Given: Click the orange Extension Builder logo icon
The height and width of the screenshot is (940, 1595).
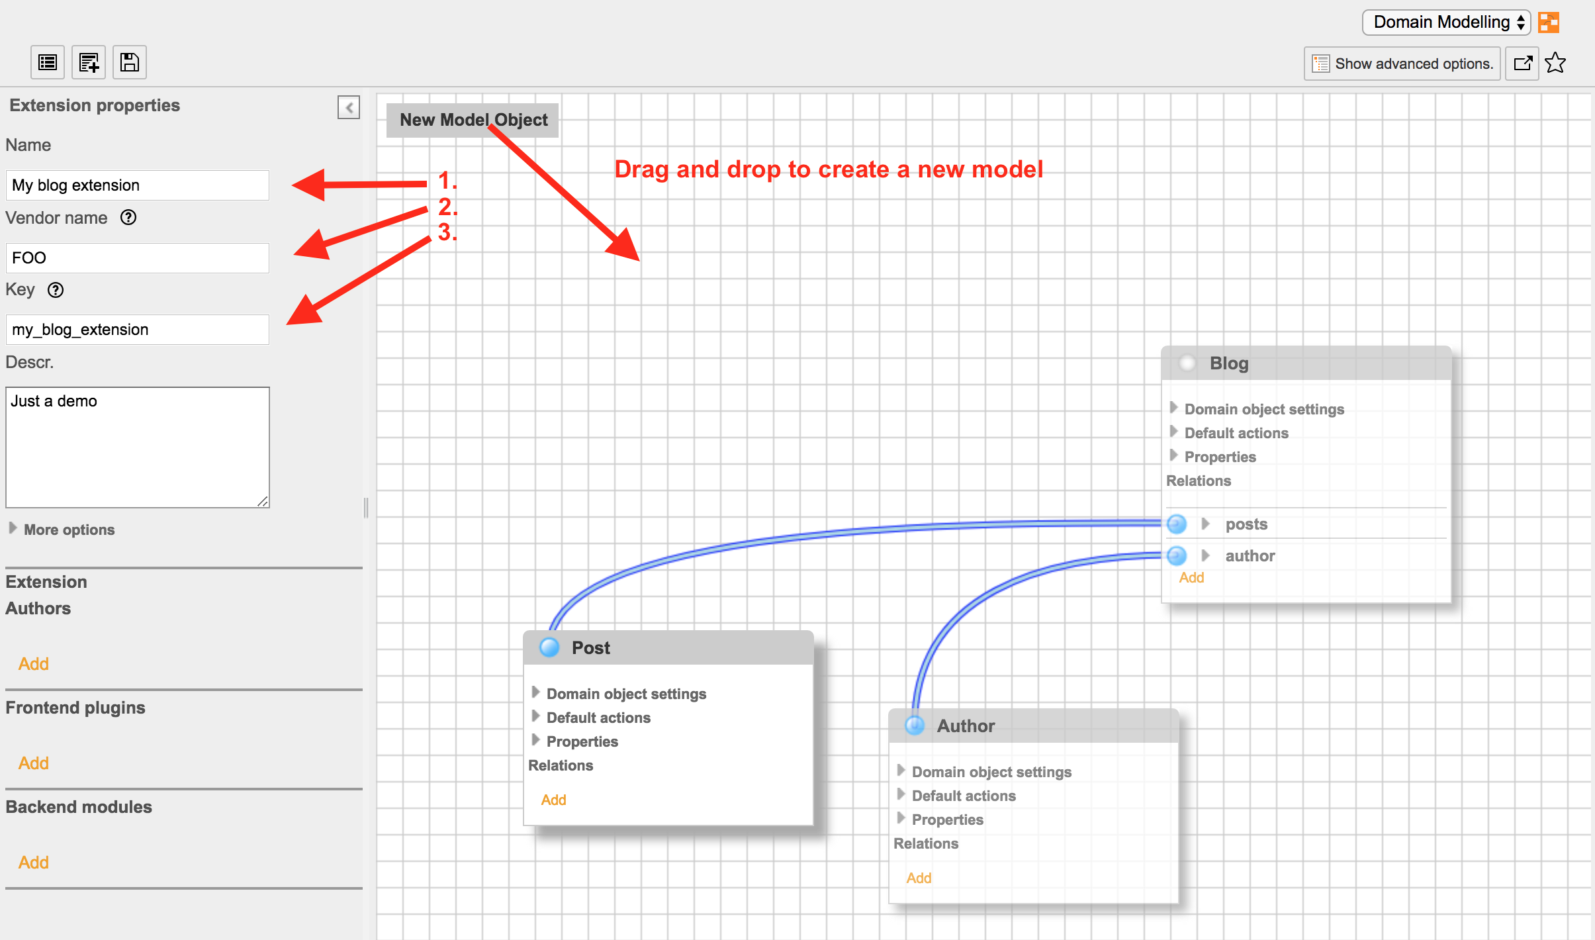Looking at the screenshot, I should pos(1549,22).
